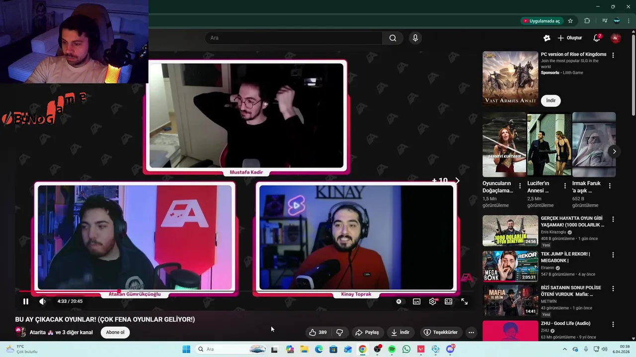
Task: Dislike the video with the thumbs-down icon
Action: point(340,332)
